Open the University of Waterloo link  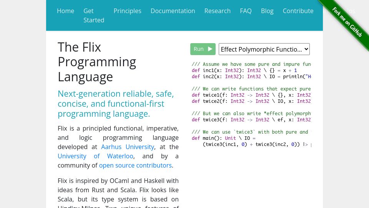pyautogui.click(x=96, y=156)
